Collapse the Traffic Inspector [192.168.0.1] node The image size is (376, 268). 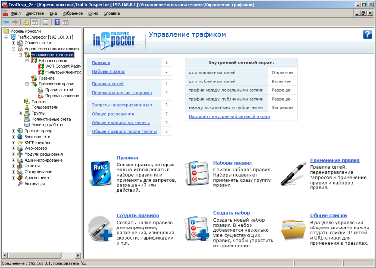pos(6,37)
